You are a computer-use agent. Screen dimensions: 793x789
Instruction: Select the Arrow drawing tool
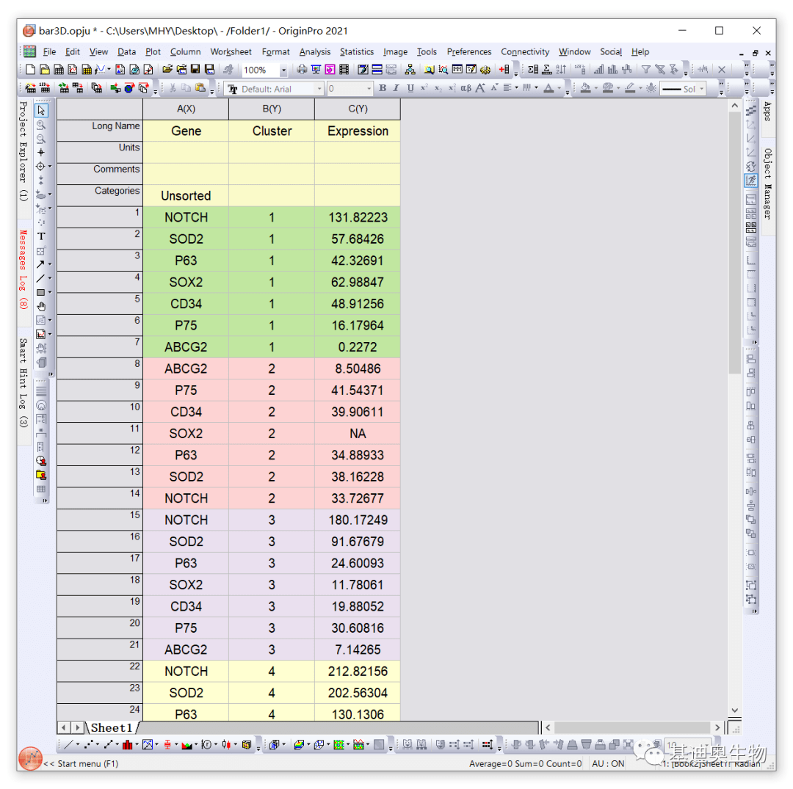click(x=41, y=263)
